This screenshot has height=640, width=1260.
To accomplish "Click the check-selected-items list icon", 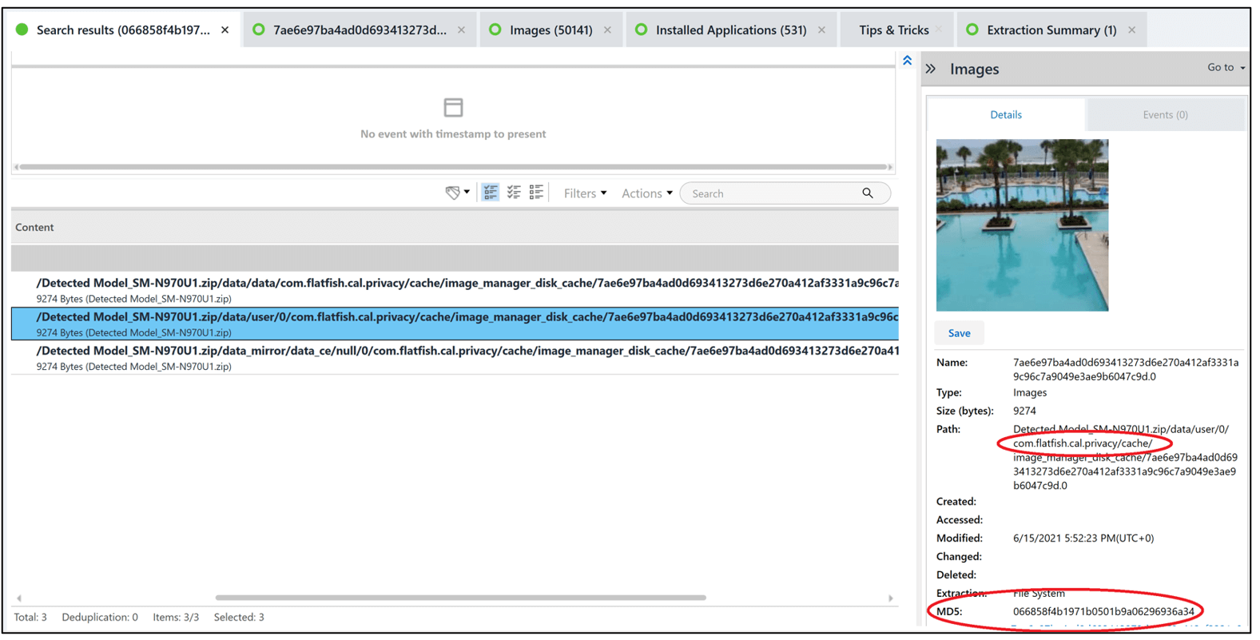I will [x=491, y=193].
